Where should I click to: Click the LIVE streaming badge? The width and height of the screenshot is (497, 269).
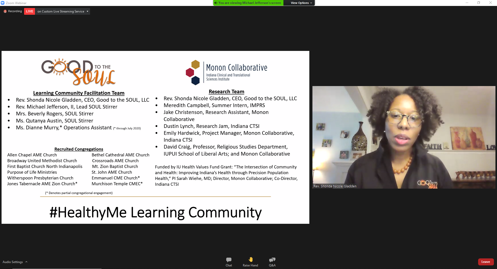(x=30, y=11)
